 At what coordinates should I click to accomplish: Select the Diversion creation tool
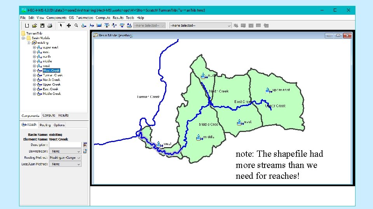click(x=114, y=26)
